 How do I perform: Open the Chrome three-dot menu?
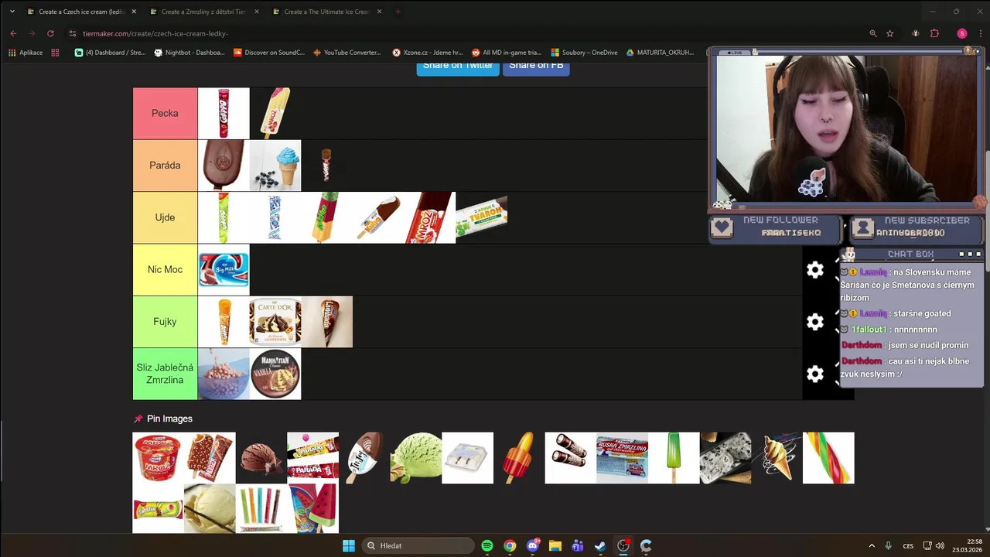pyautogui.click(x=979, y=33)
